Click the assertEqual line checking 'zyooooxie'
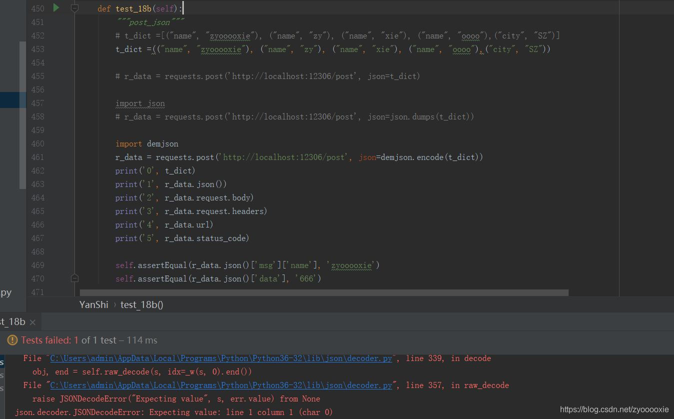Screen dimensions: 674x419 pyautogui.click(x=248, y=265)
